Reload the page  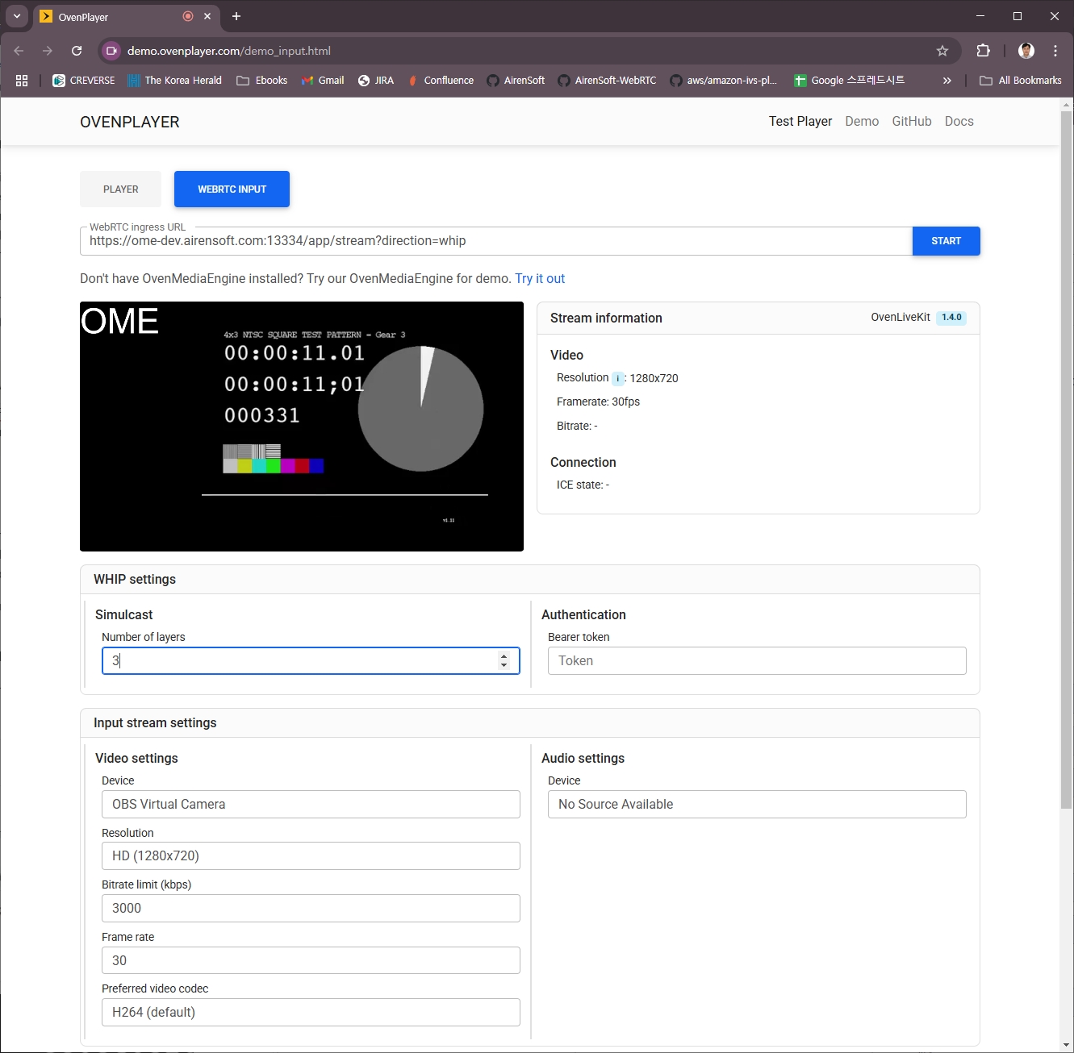tap(77, 51)
